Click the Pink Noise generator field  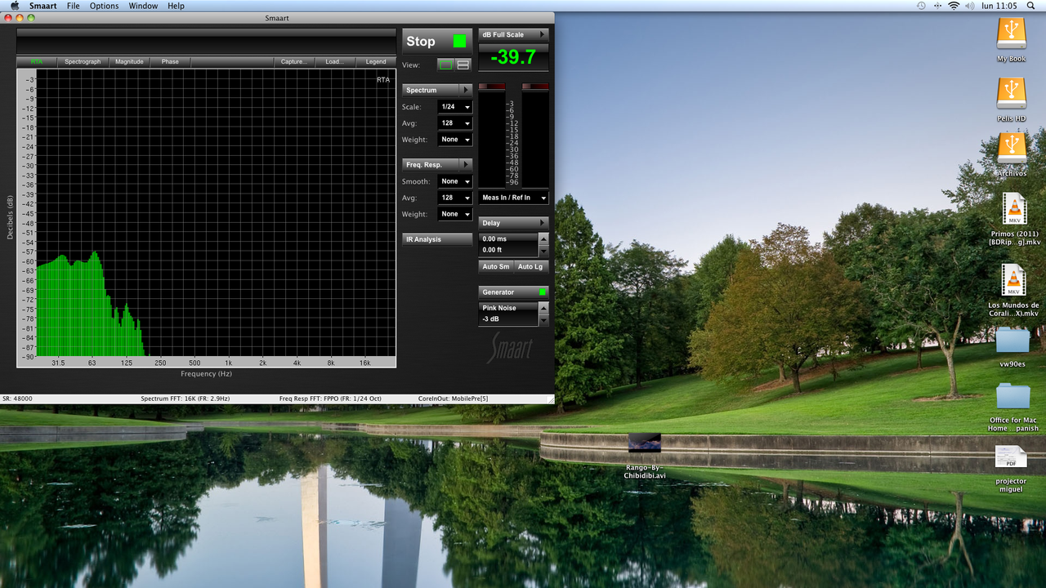click(x=508, y=308)
